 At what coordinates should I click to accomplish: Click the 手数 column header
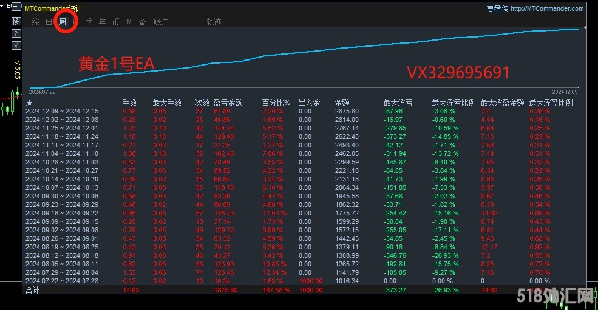click(x=130, y=103)
